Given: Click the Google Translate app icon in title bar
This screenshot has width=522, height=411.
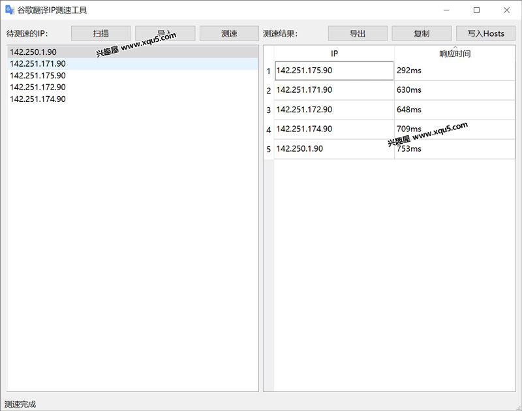Looking at the screenshot, I should pos(10,10).
